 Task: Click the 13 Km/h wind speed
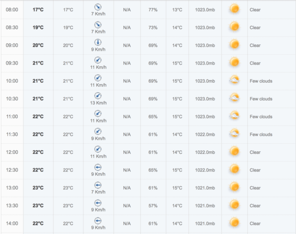point(98,103)
